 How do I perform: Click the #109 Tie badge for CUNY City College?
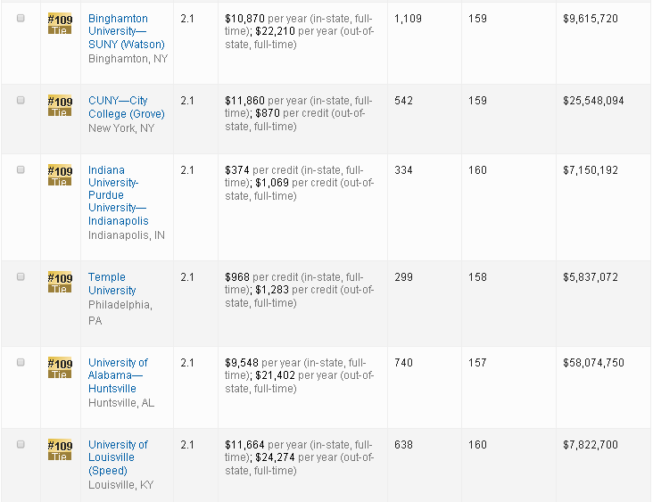pos(60,105)
